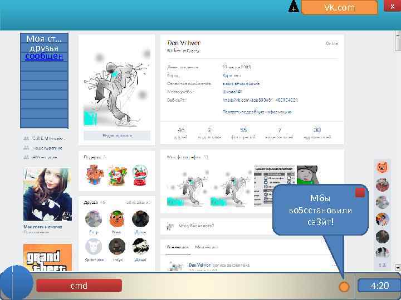Focus the 'Что у вас нового?' post field
Viewport: 401px width, 300px height.
[x=220, y=226]
